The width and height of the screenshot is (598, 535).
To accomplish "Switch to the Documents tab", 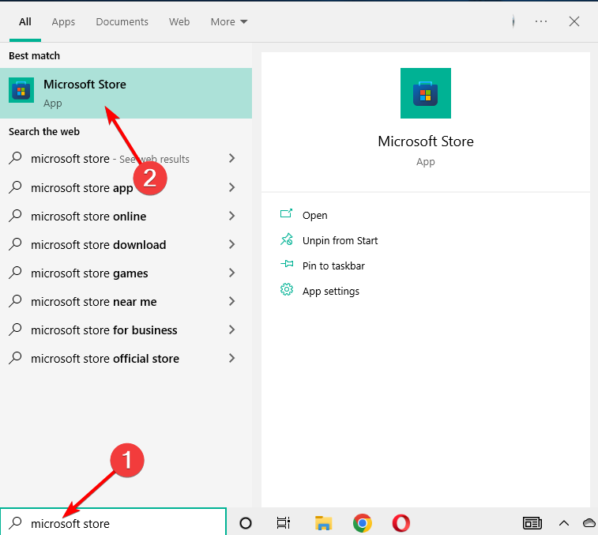I will pyautogui.click(x=122, y=22).
